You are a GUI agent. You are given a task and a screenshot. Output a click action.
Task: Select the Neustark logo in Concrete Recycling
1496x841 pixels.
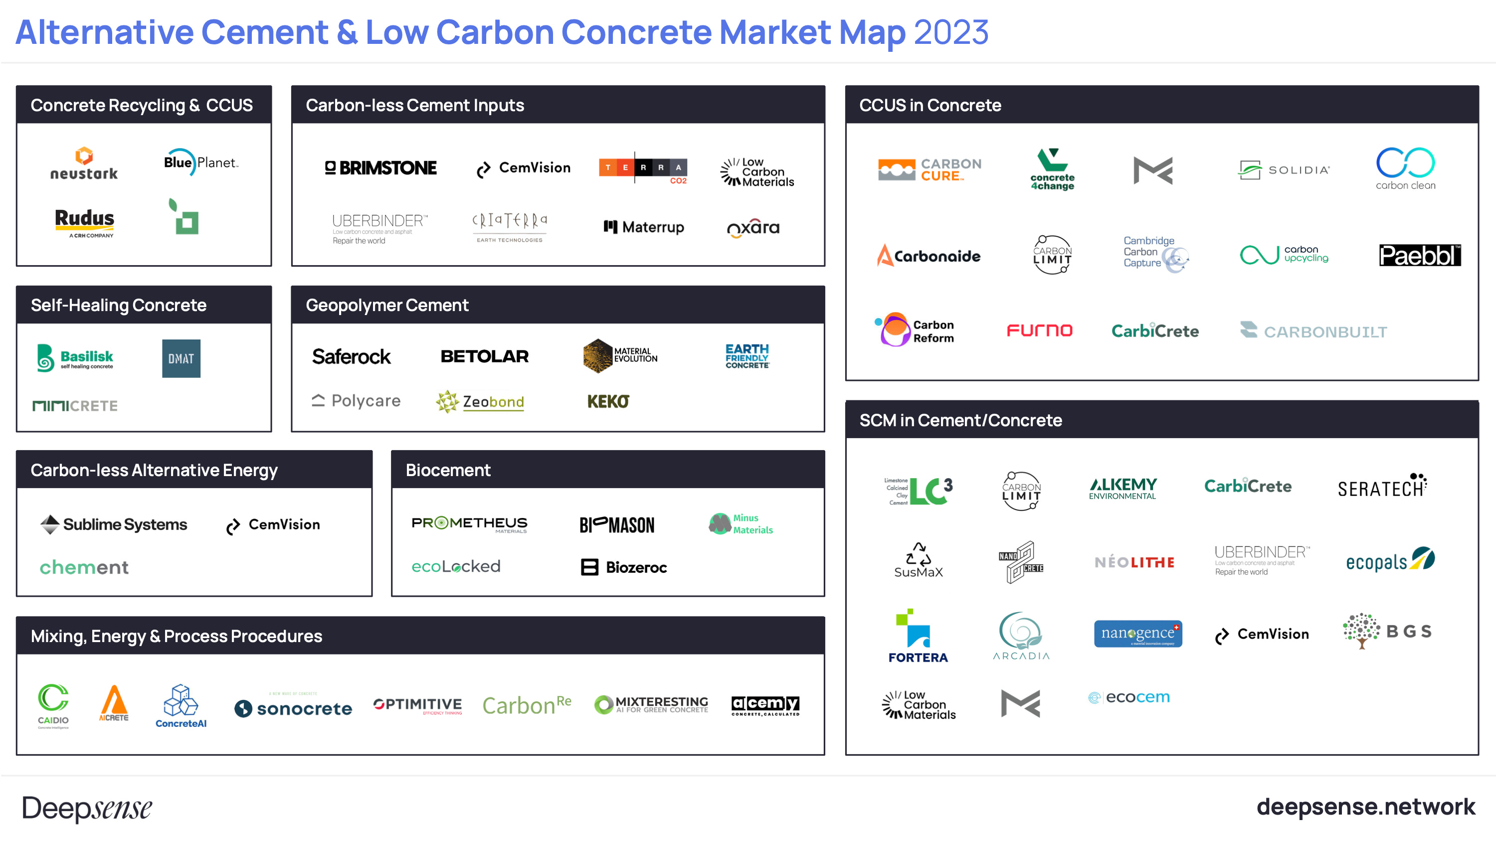(83, 164)
